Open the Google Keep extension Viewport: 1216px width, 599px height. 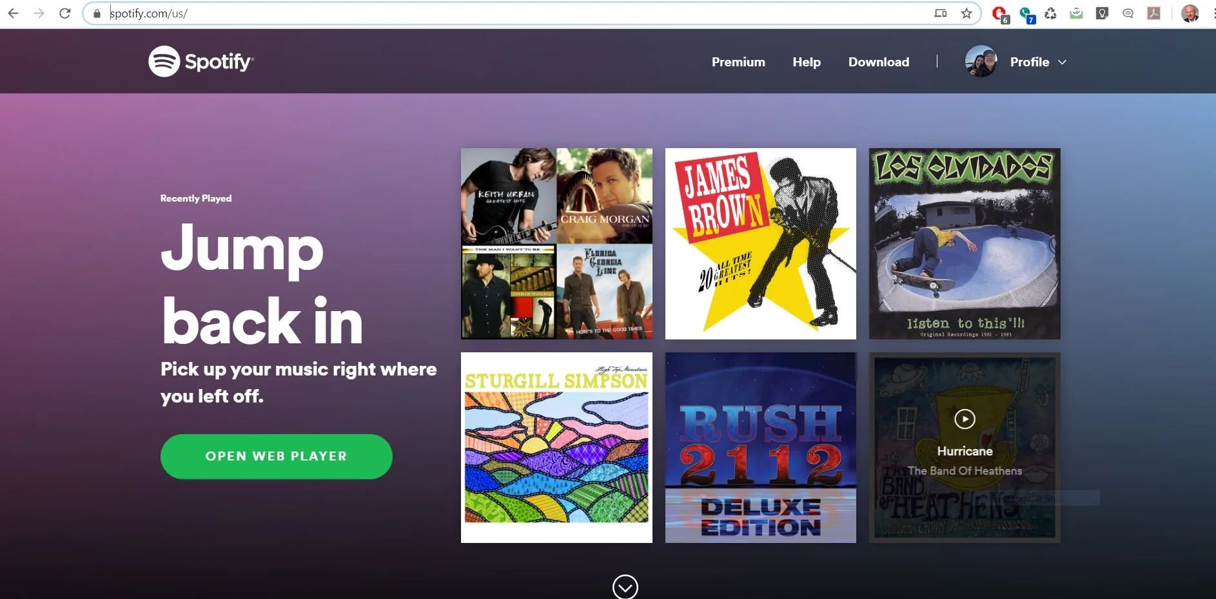click(x=1103, y=13)
